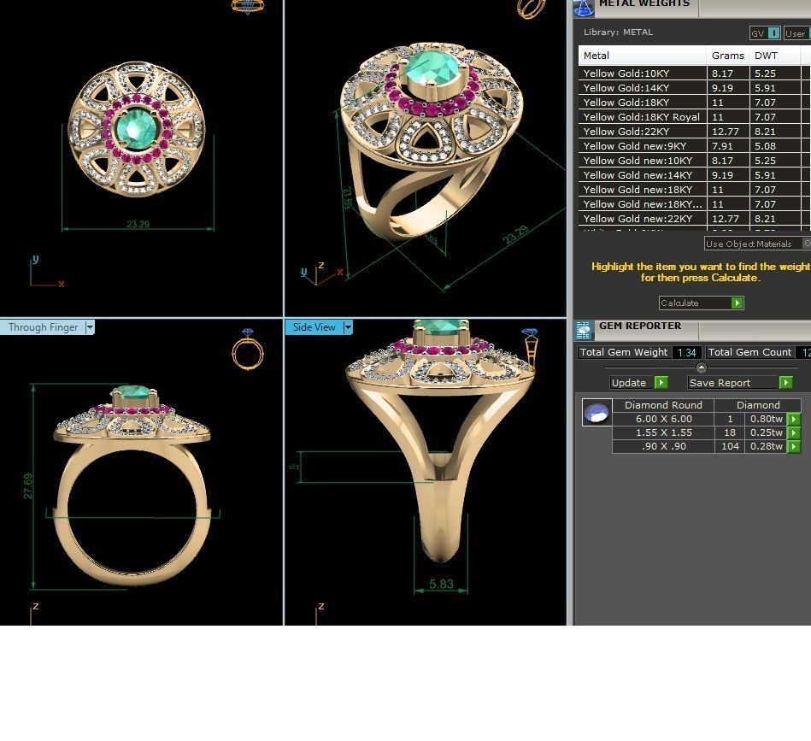Open the Side View viewport dropdown
The width and height of the screenshot is (811, 741).
click(348, 327)
